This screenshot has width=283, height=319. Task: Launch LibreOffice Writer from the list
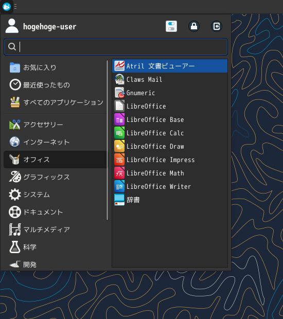click(x=170, y=187)
